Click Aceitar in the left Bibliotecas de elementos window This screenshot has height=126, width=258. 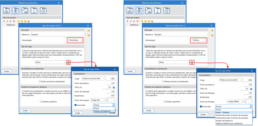7,71
